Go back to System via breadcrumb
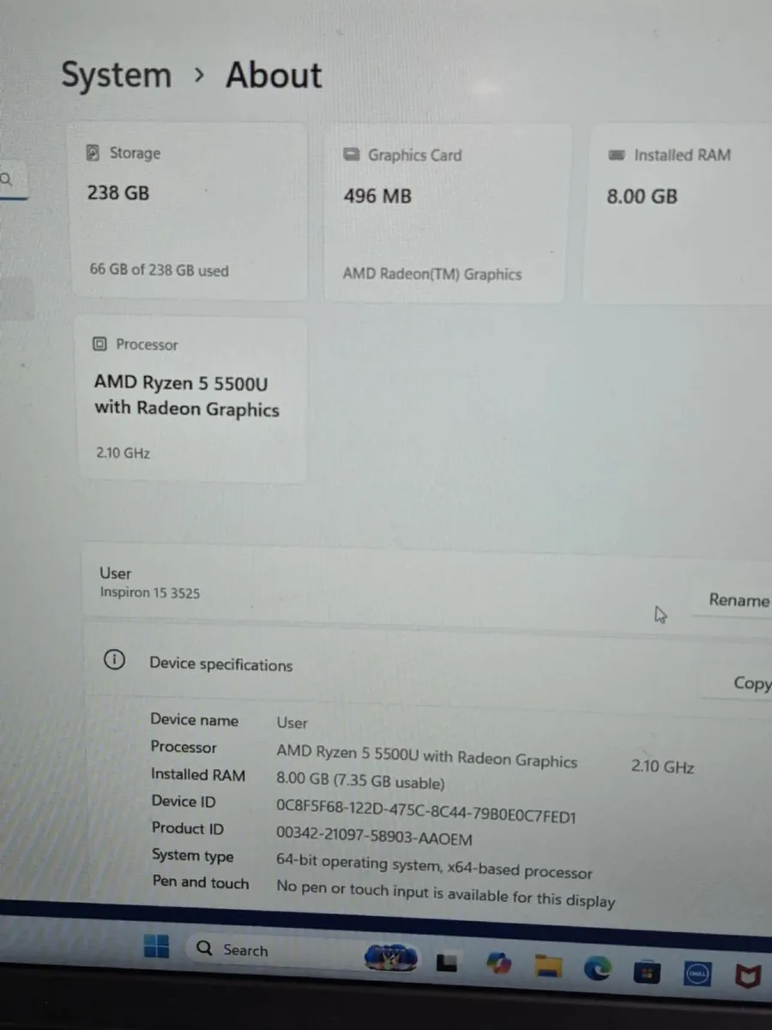772x1030 pixels. [x=117, y=75]
